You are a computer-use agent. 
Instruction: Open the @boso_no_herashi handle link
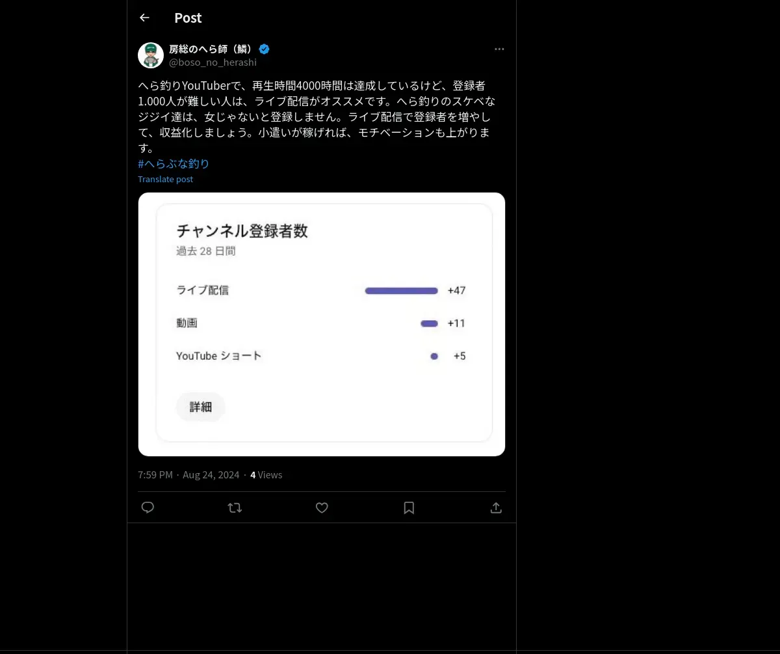[213, 62]
